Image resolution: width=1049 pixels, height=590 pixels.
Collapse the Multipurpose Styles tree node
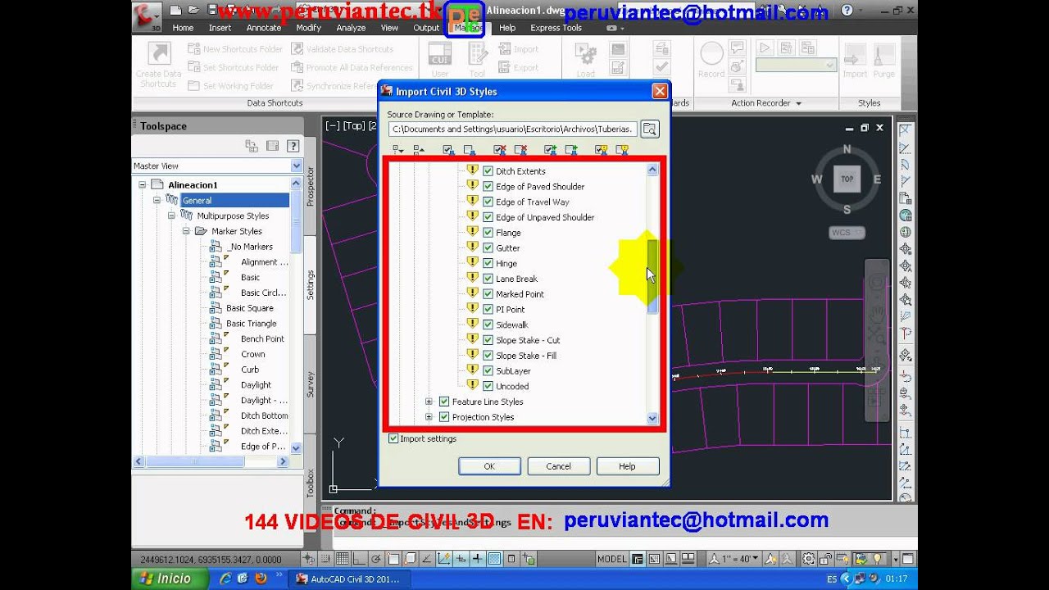click(x=171, y=216)
